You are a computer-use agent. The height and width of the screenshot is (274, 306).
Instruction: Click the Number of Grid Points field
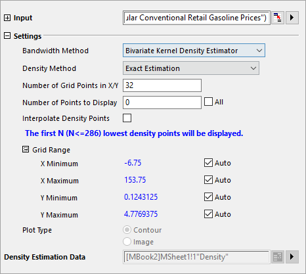(162, 85)
